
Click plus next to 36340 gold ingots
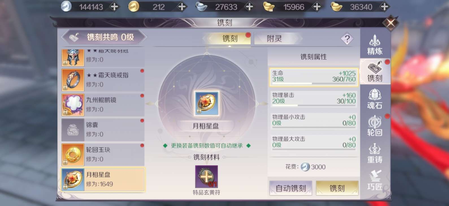[x=384, y=7]
